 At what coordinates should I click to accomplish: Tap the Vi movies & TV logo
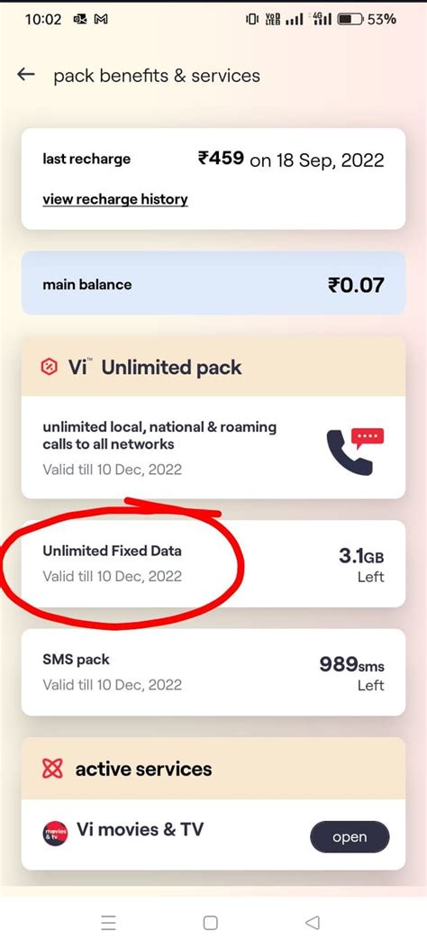tap(55, 834)
